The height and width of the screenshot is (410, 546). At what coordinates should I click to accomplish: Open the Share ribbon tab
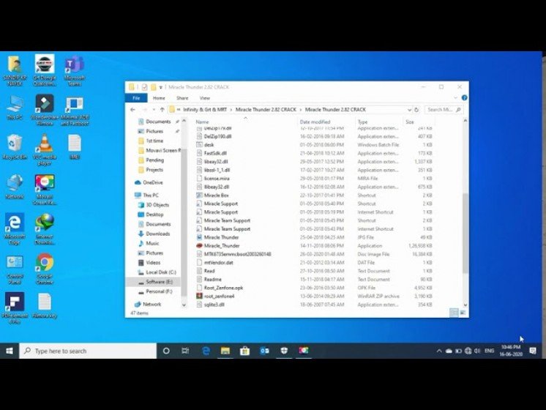182,98
